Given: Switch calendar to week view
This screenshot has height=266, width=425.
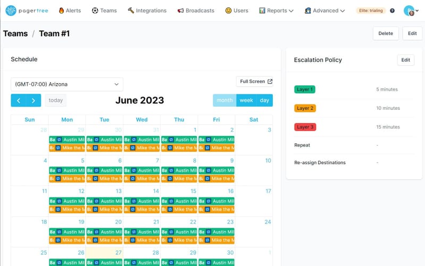Looking at the screenshot, I should 246,100.
